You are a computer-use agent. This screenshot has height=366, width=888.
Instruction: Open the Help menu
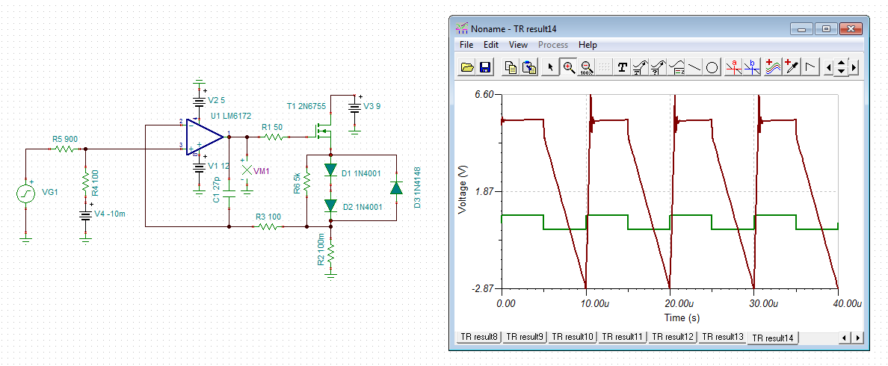point(588,45)
